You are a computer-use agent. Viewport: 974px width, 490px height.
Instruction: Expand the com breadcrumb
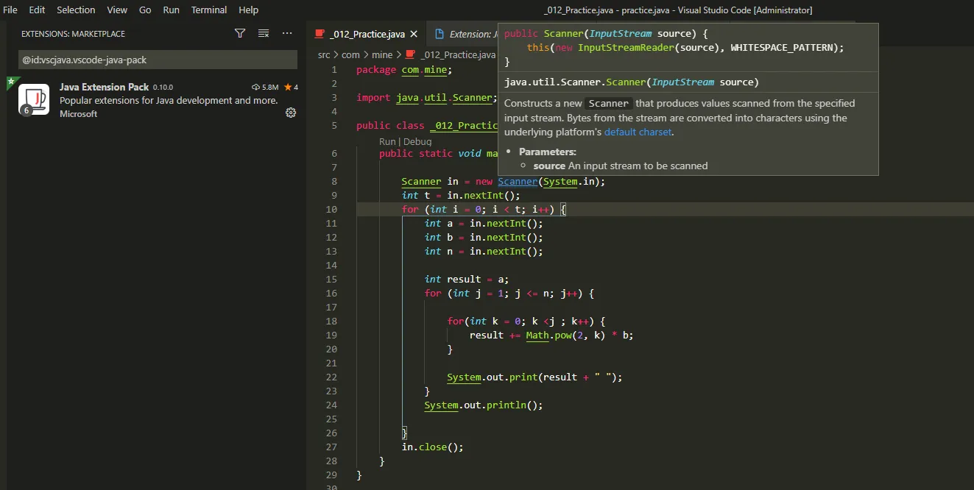coord(350,54)
